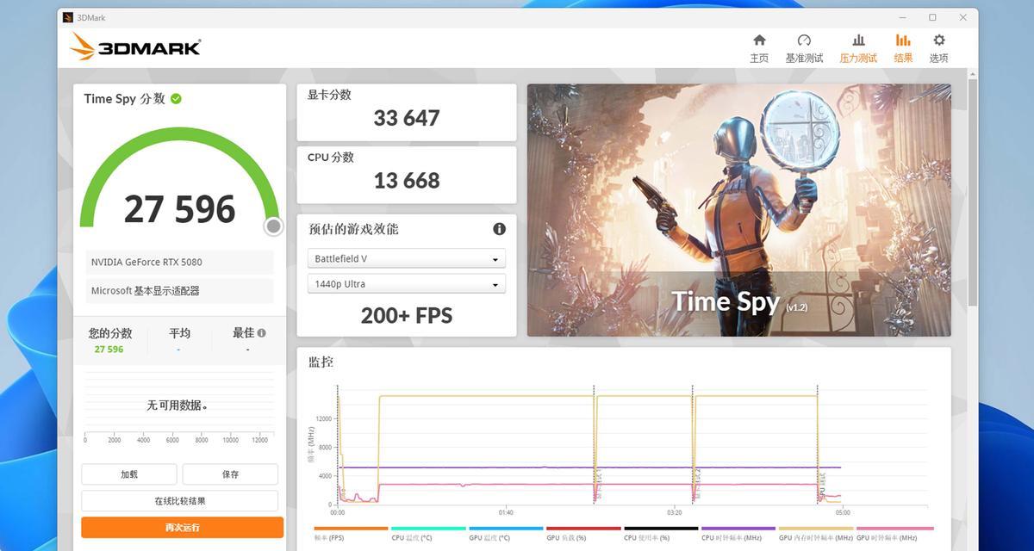Image resolution: width=1034 pixels, height=551 pixels.
Task: Click the Time Spy 分数 title
Action: coord(124,99)
